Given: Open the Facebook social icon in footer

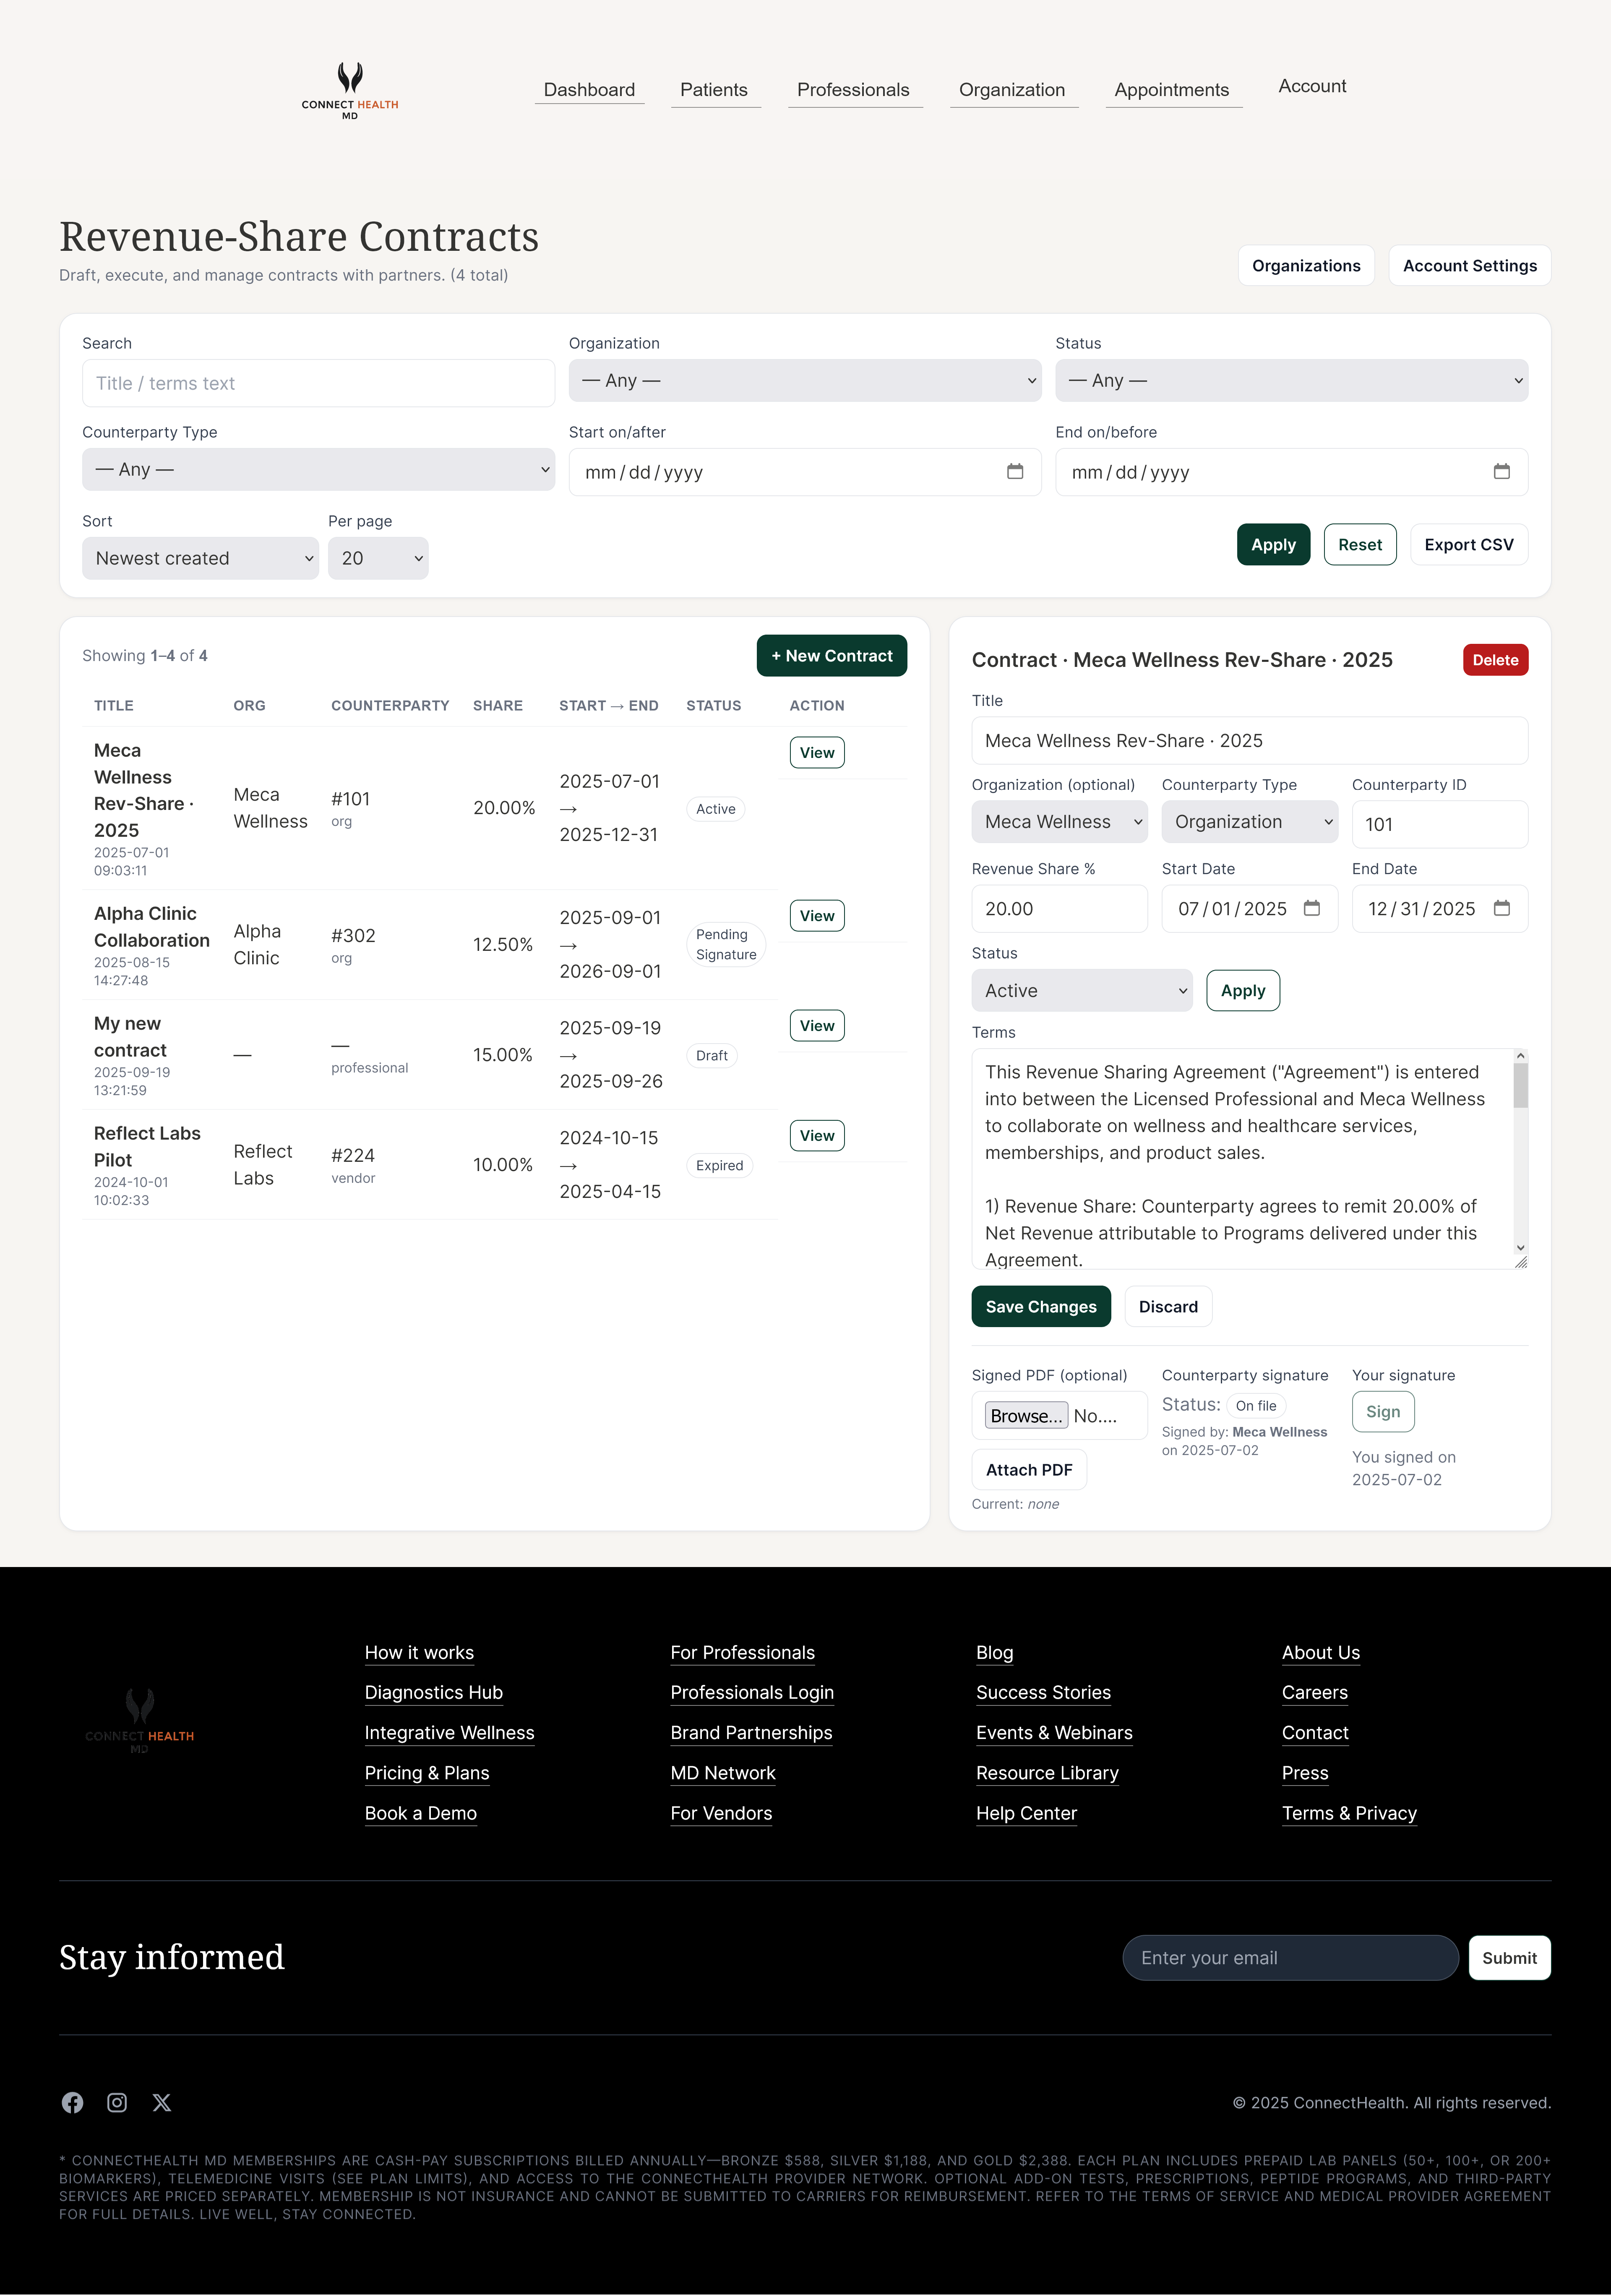Looking at the screenshot, I should coord(73,2103).
